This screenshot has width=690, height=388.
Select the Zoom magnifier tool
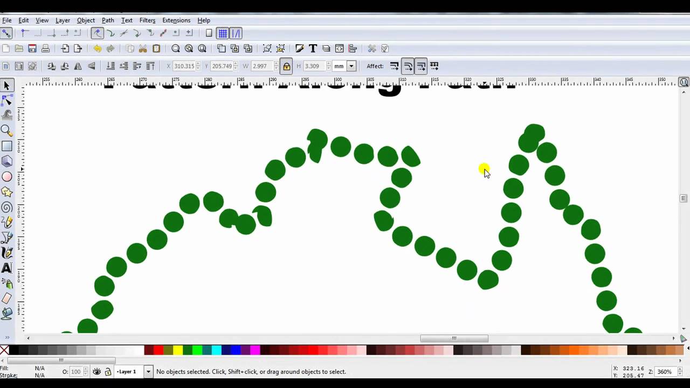[x=7, y=130]
